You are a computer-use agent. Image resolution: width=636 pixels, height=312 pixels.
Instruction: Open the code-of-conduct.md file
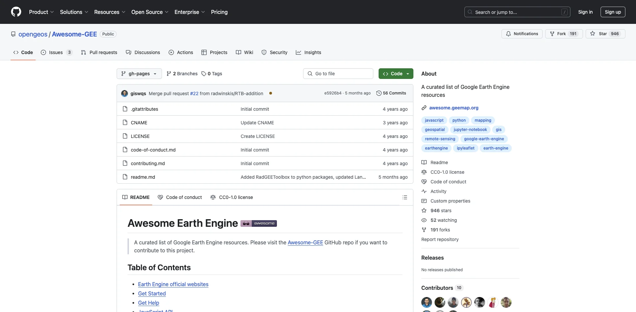153,150
